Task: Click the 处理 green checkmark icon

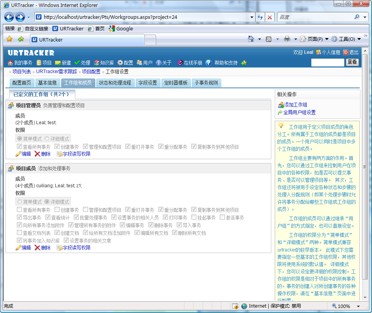Action: [77, 62]
